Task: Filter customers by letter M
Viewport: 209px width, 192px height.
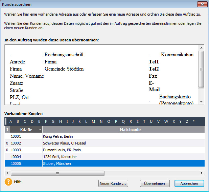Action: click(93, 121)
